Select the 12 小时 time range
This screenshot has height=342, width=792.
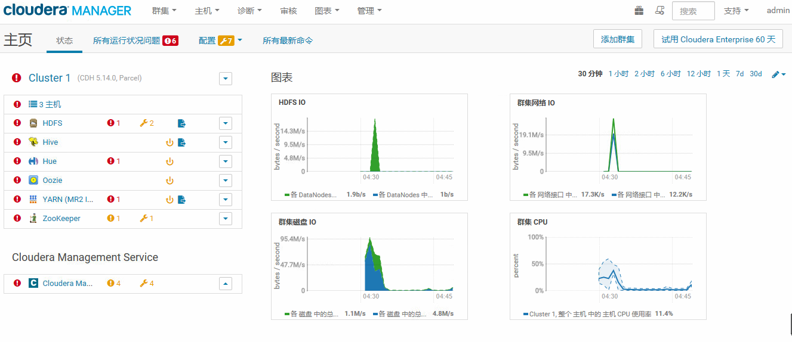click(x=699, y=74)
